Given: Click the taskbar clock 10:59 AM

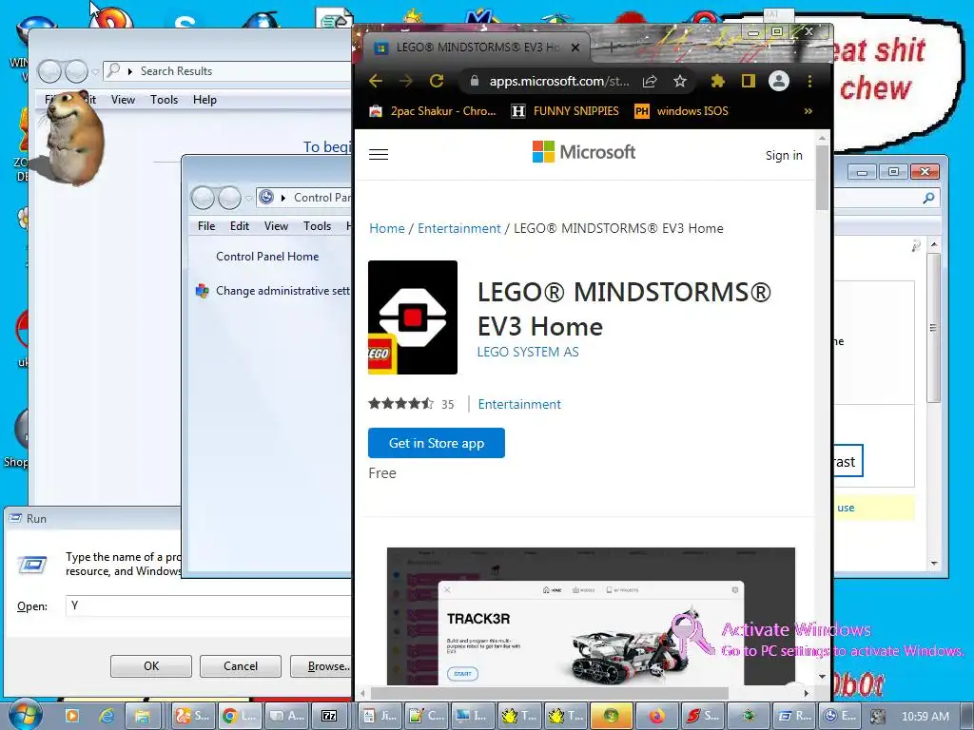Looking at the screenshot, I should tap(925, 717).
